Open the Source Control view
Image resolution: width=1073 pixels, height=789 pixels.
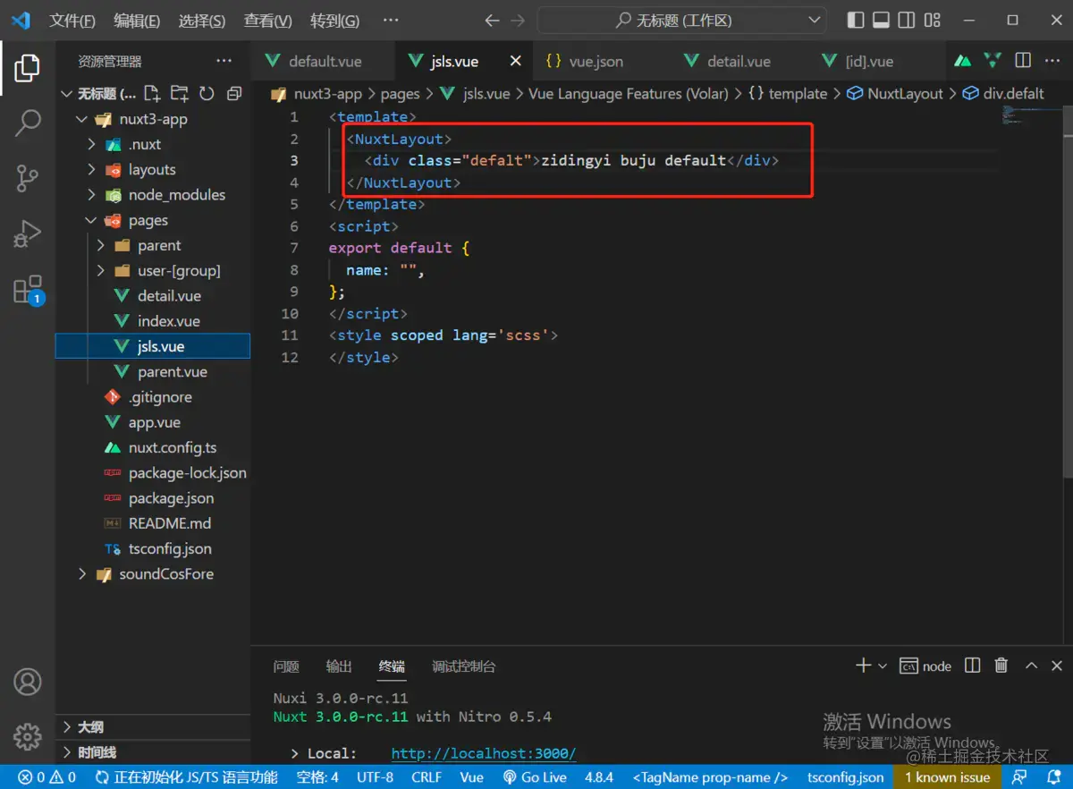click(28, 178)
